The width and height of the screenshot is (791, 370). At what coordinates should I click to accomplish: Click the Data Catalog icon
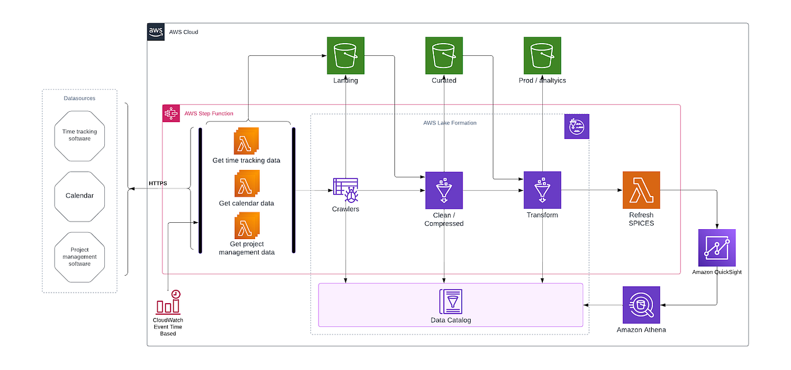click(x=450, y=300)
